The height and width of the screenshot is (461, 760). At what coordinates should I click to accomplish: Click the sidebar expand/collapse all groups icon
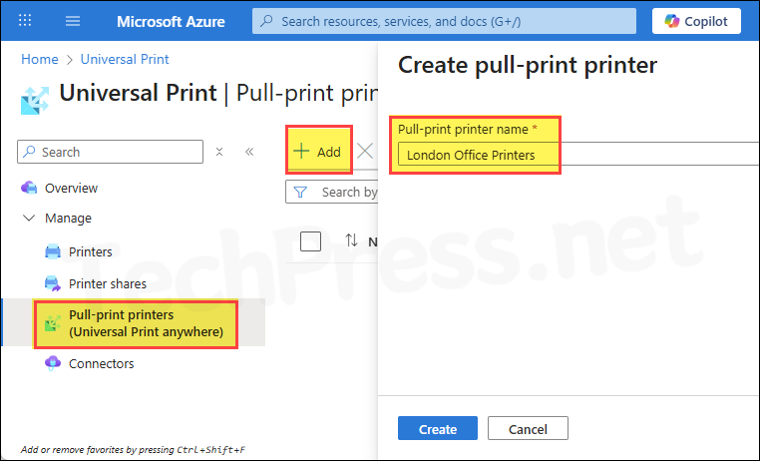[219, 152]
